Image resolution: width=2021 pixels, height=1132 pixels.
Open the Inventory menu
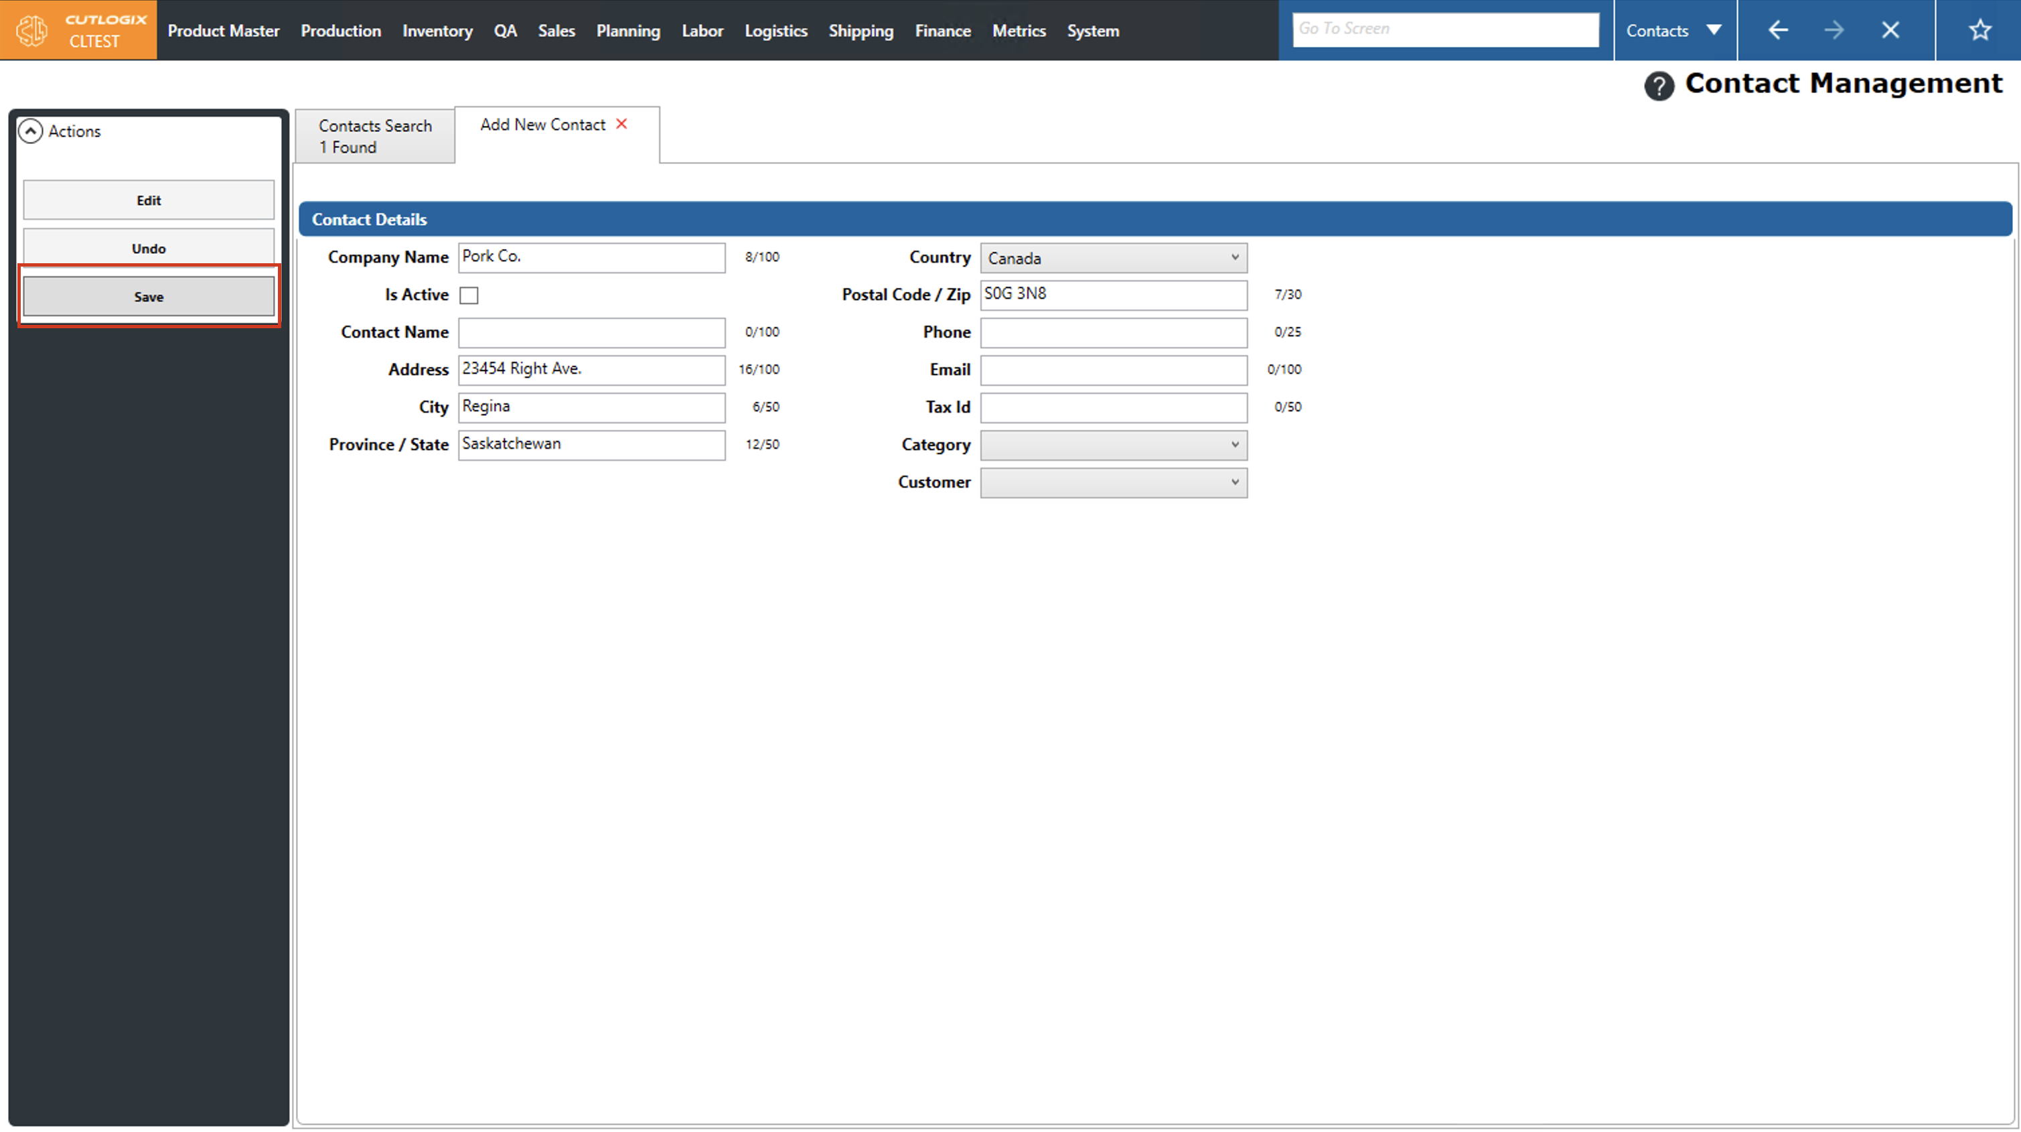coord(437,31)
